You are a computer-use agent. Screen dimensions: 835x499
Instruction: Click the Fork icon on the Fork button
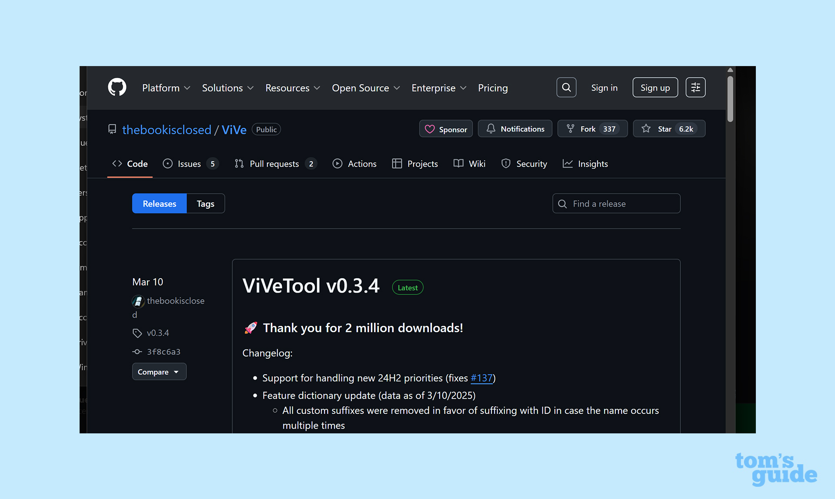[570, 128]
